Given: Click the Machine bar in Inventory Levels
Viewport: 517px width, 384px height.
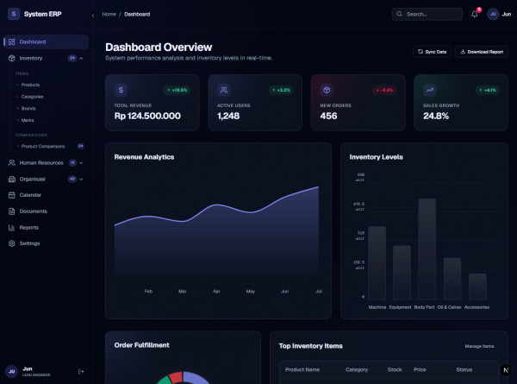Looking at the screenshot, I should point(377,263).
